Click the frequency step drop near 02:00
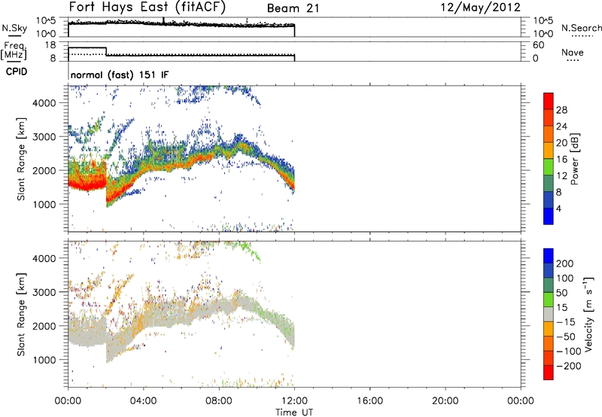 pyautogui.click(x=106, y=52)
